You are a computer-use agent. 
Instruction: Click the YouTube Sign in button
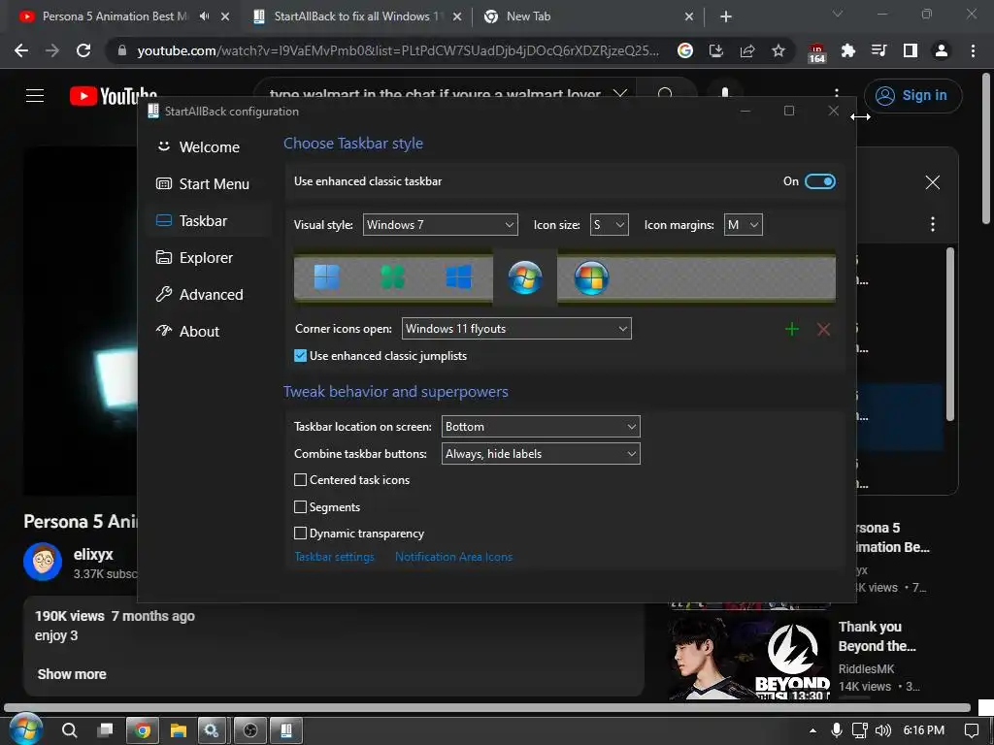(912, 96)
